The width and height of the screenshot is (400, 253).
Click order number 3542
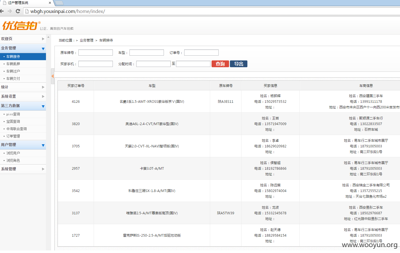pyautogui.click(x=76, y=191)
